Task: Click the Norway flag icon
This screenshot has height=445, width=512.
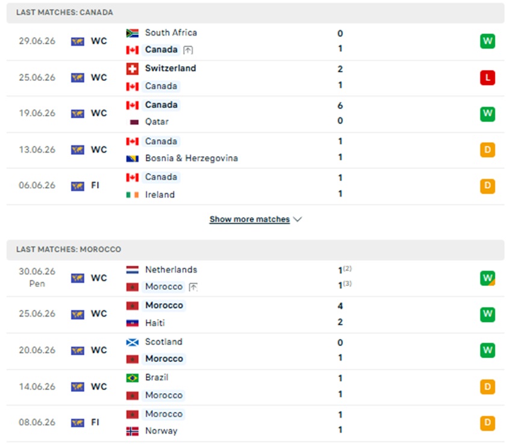Action: tap(133, 431)
